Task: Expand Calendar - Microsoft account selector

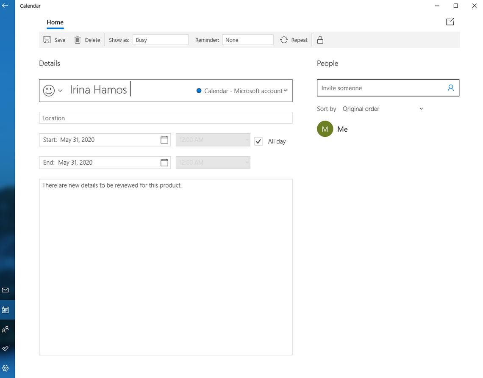Action: [242, 91]
